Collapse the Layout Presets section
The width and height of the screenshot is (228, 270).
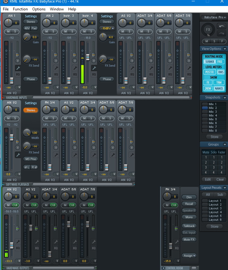[225, 188]
